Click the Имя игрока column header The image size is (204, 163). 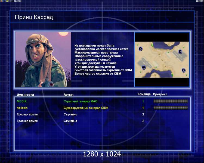pos(25,95)
